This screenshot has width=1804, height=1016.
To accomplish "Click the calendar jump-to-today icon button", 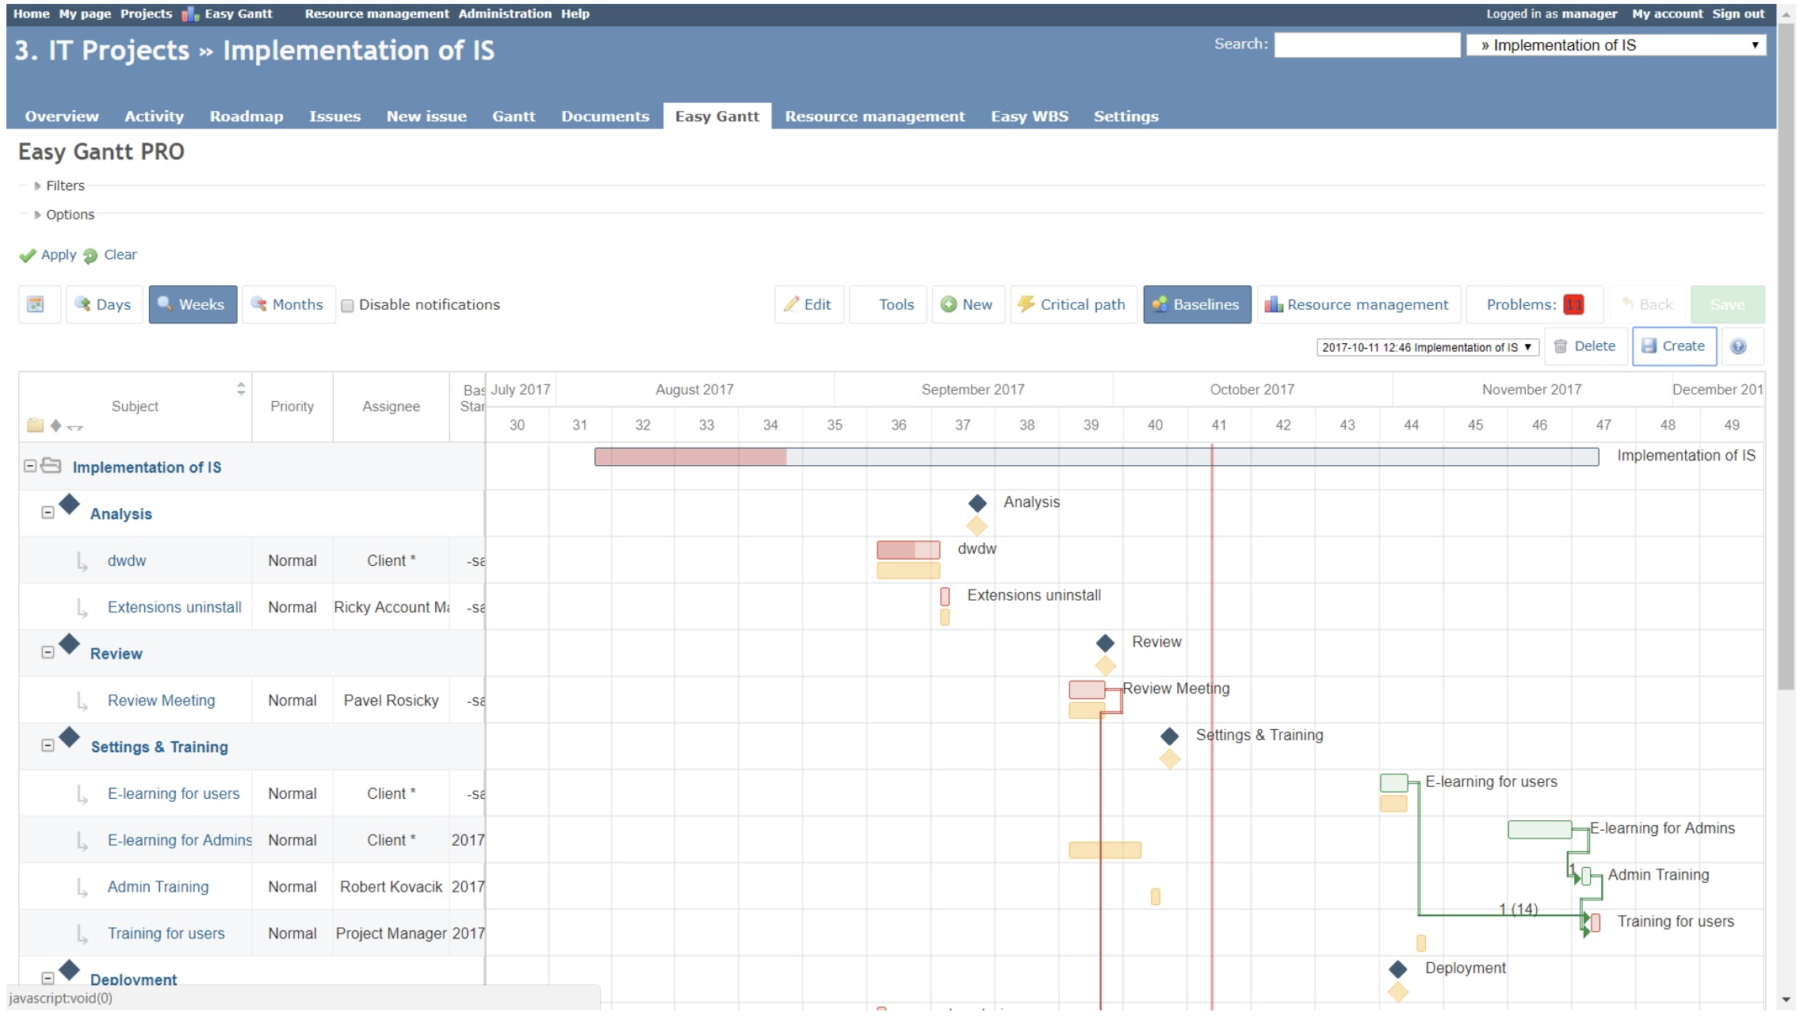I will 36,304.
